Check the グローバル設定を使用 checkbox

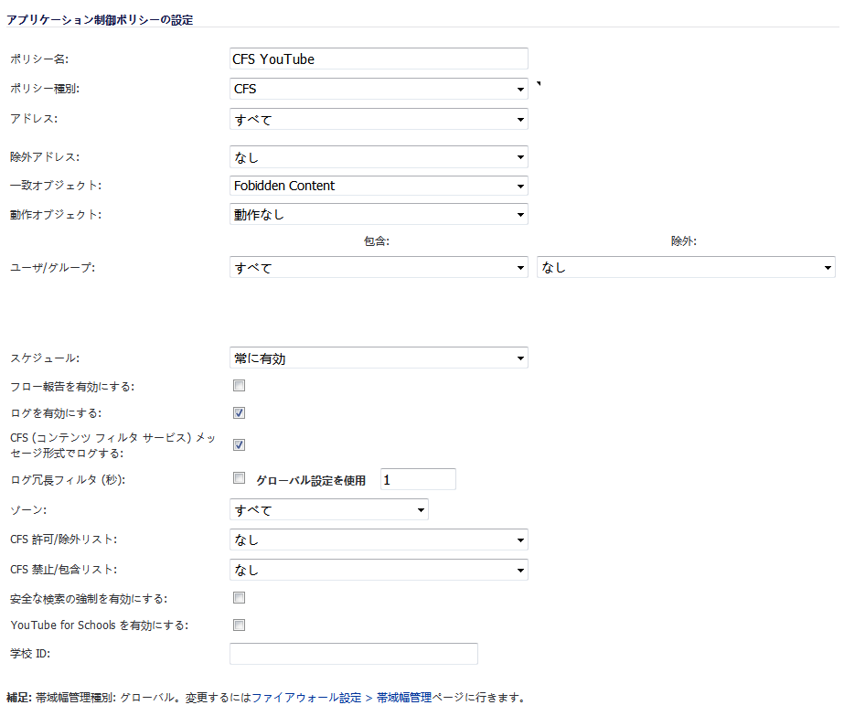click(x=239, y=478)
